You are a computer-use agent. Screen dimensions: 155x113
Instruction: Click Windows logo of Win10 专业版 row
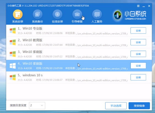(13, 31)
